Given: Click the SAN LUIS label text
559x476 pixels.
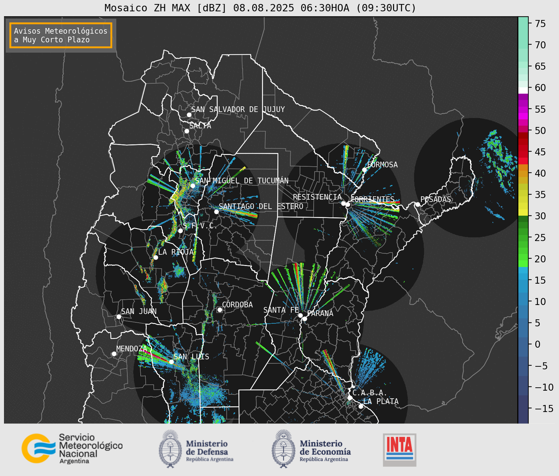Looking at the screenshot, I should click(x=192, y=357).
